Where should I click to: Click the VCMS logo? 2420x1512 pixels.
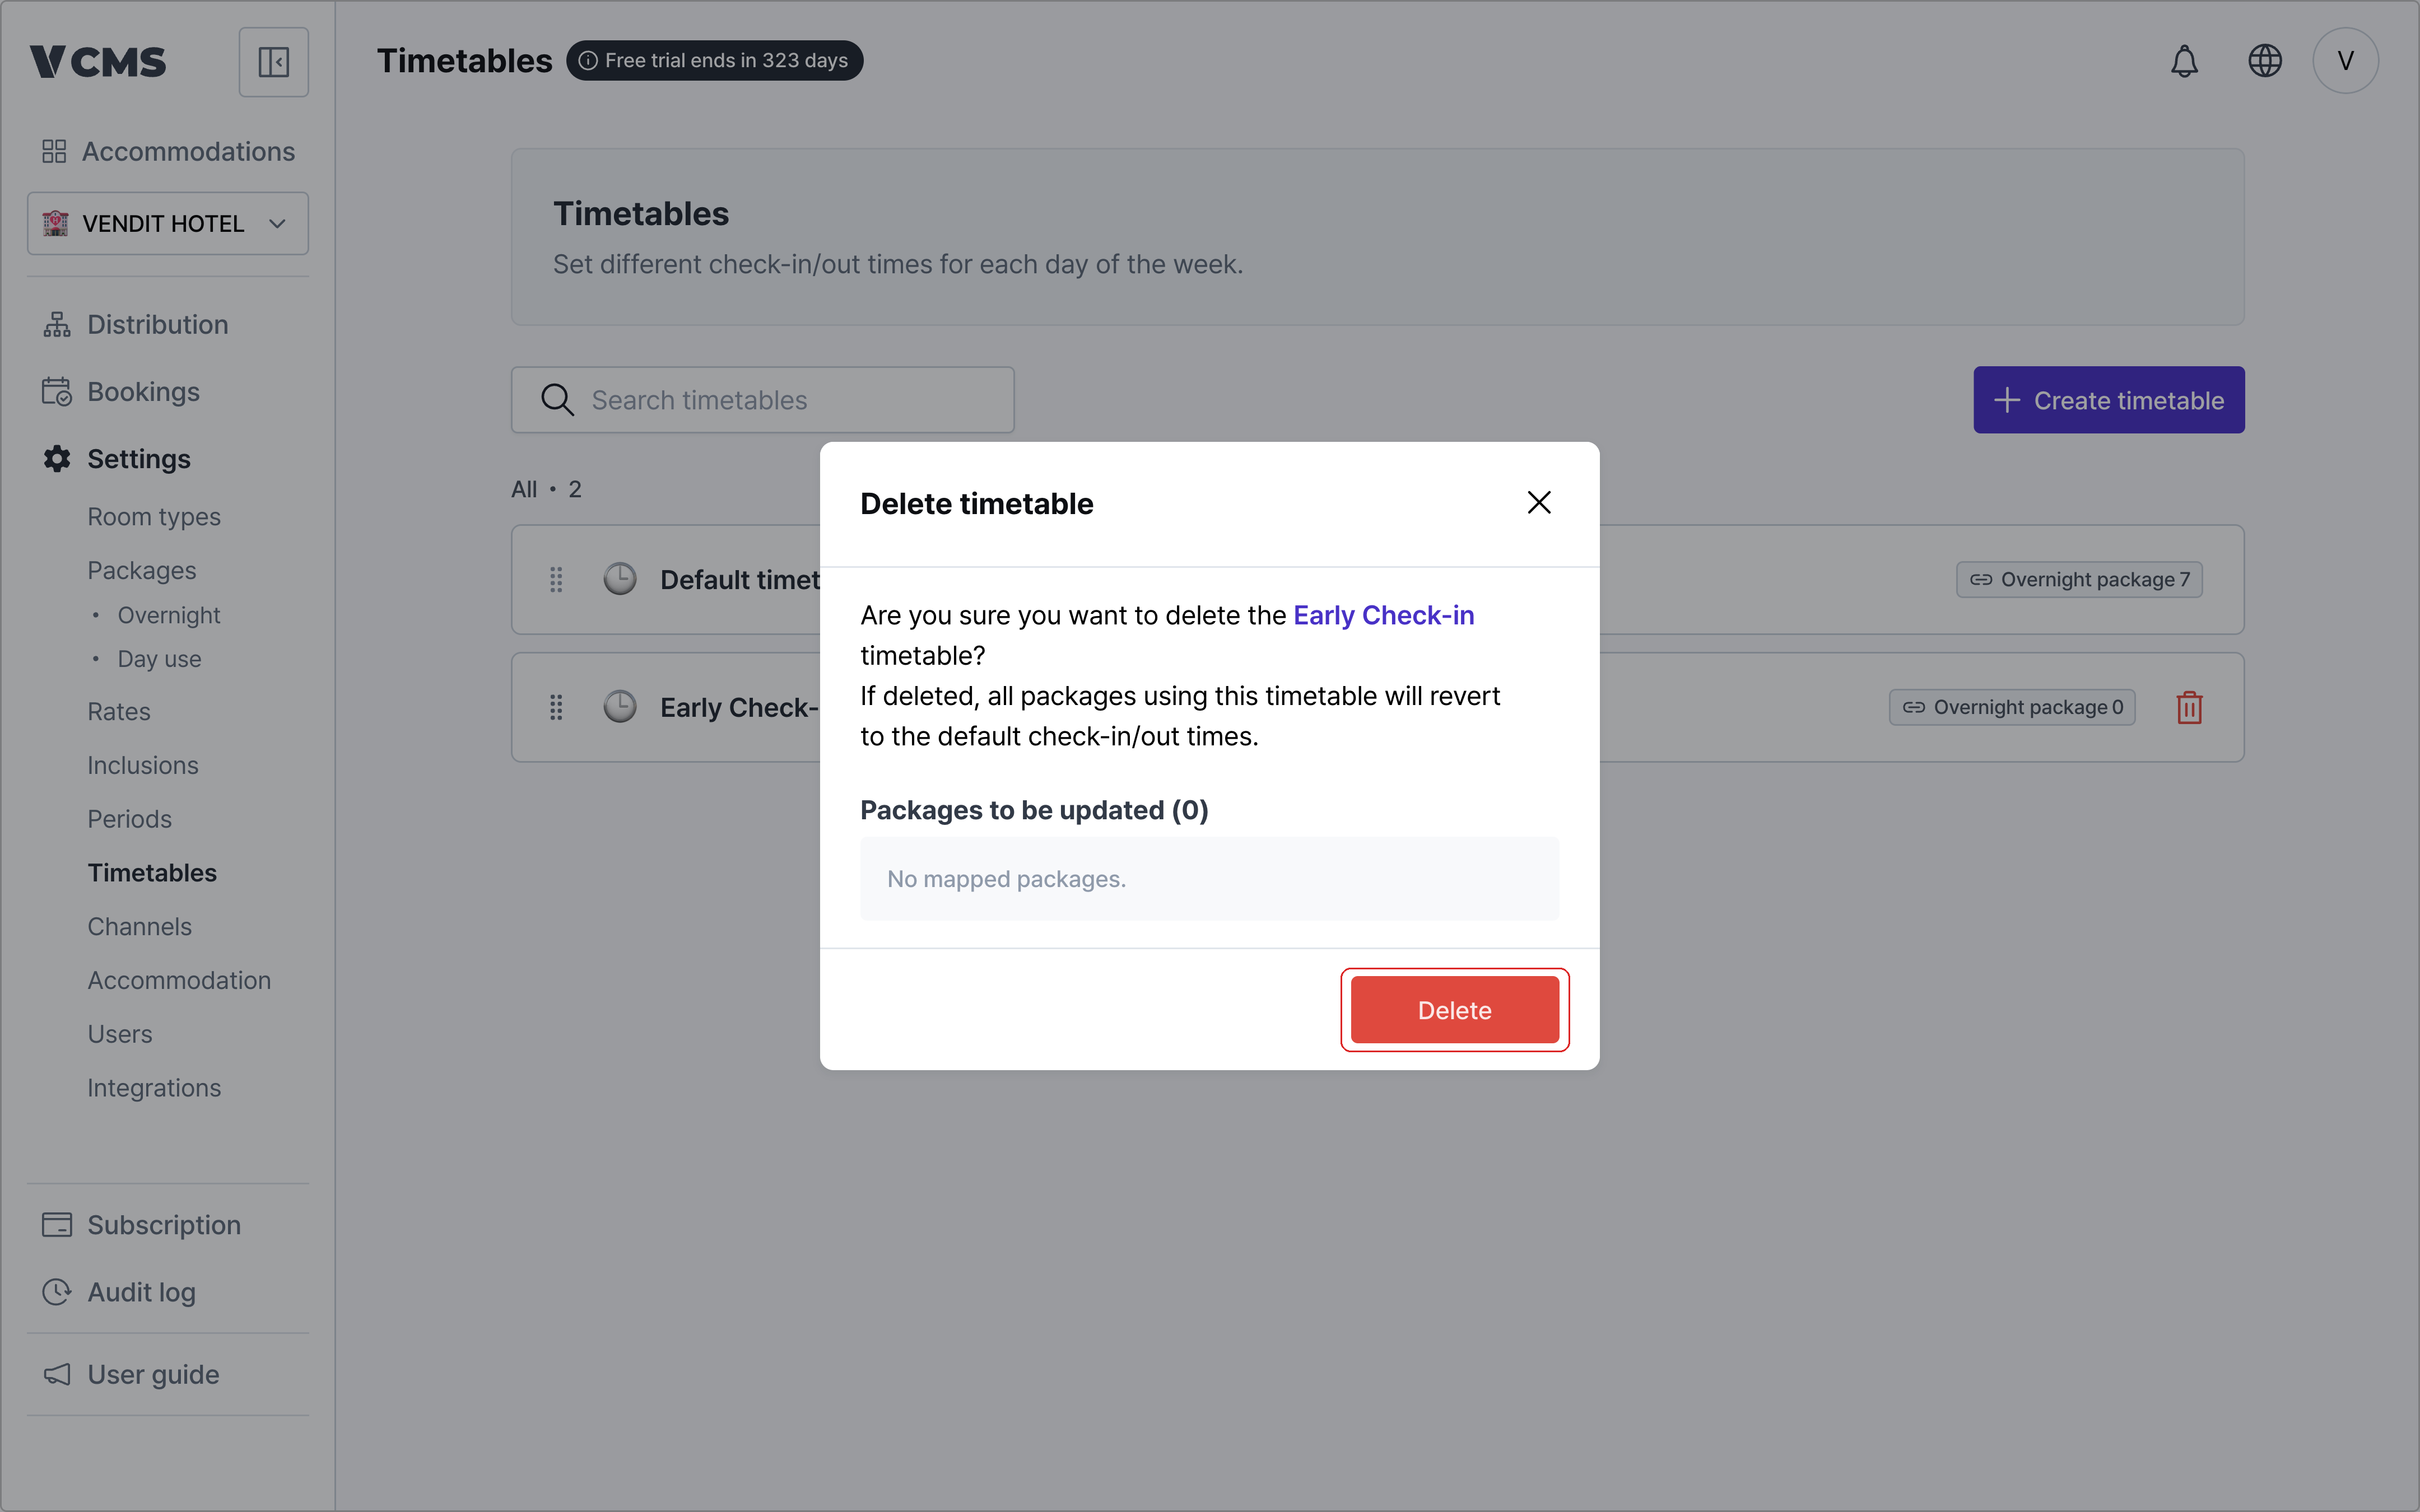98,62
